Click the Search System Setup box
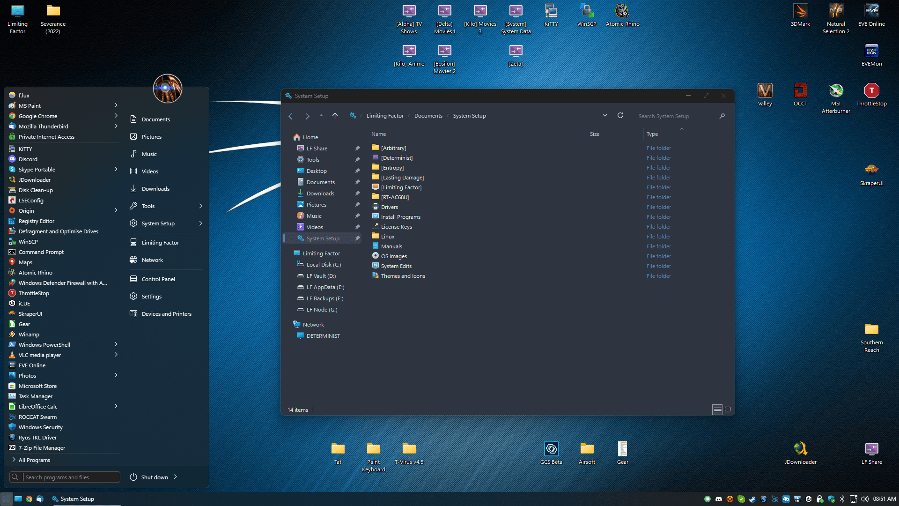This screenshot has height=506, width=899. pyautogui.click(x=676, y=116)
